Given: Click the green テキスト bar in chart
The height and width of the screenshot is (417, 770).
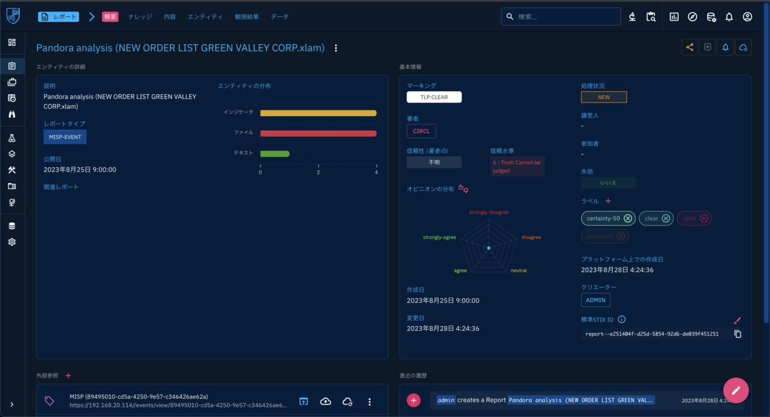Looking at the screenshot, I should pyautogui.click(x=275, y=154).
